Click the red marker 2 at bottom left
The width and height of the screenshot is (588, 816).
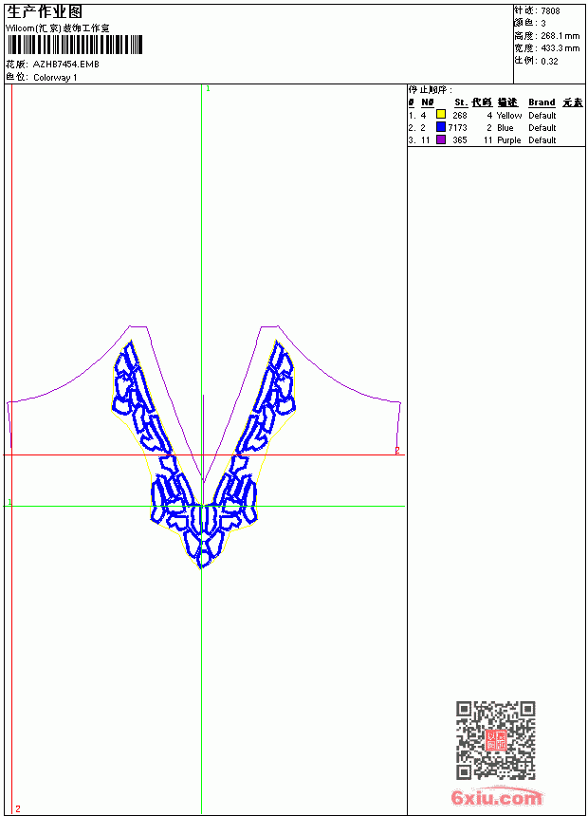point(18,808)
